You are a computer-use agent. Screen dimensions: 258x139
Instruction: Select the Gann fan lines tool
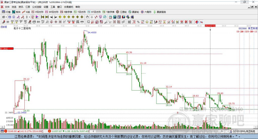[x=93, y=22]
